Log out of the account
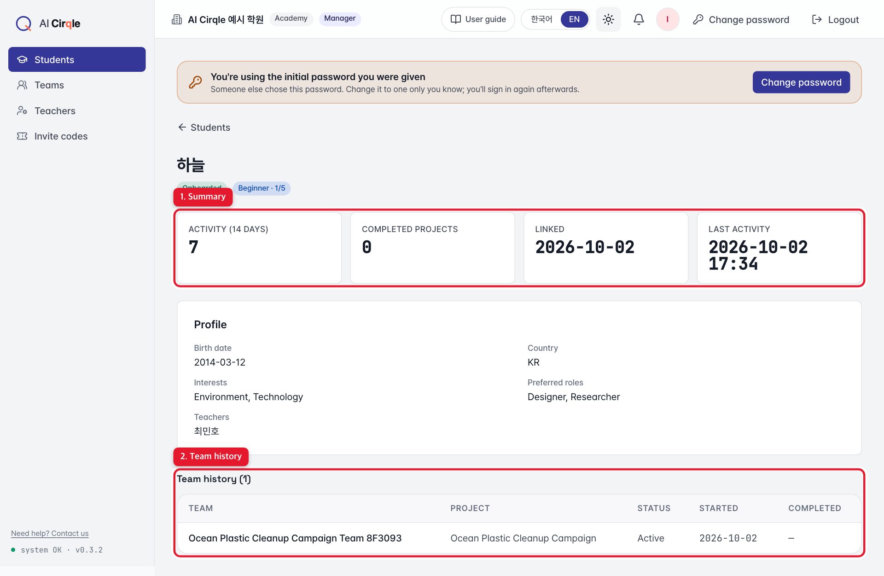This screenshot has width=884, height=576. (835, 19)
